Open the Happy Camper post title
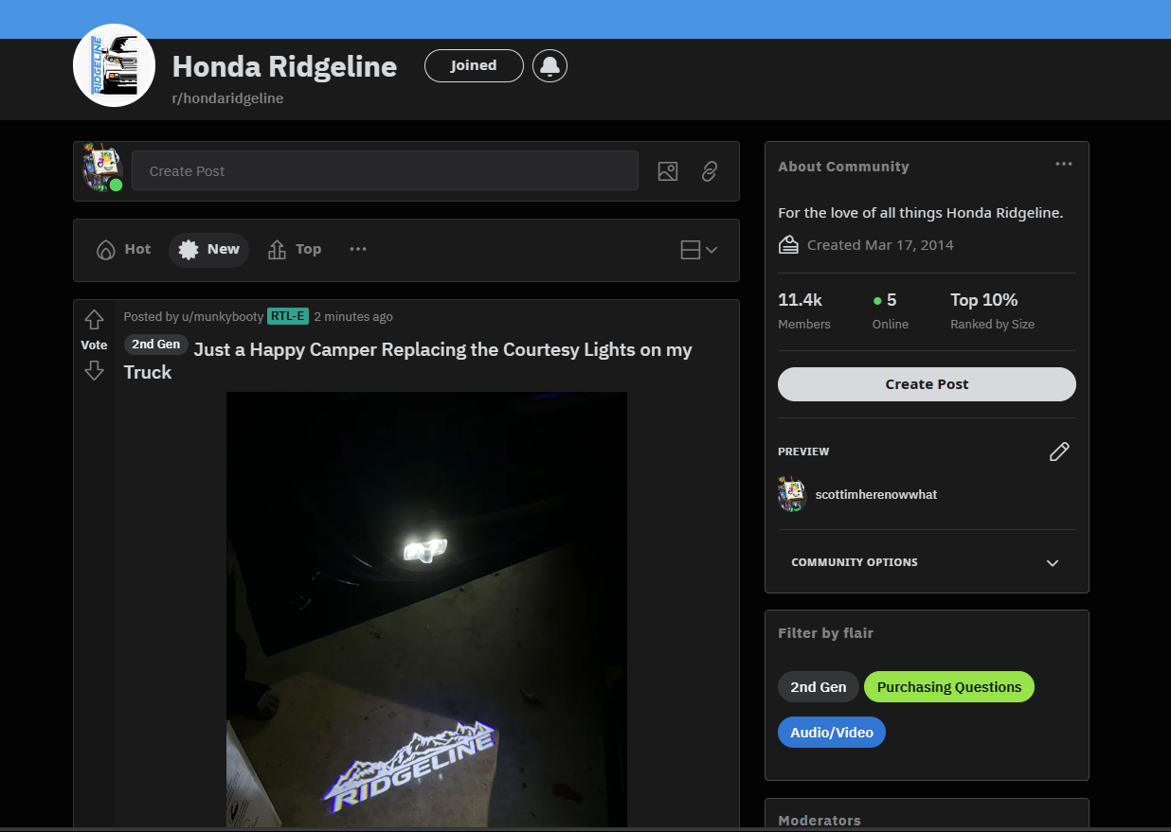The image size is (1171, 832). 407,361
